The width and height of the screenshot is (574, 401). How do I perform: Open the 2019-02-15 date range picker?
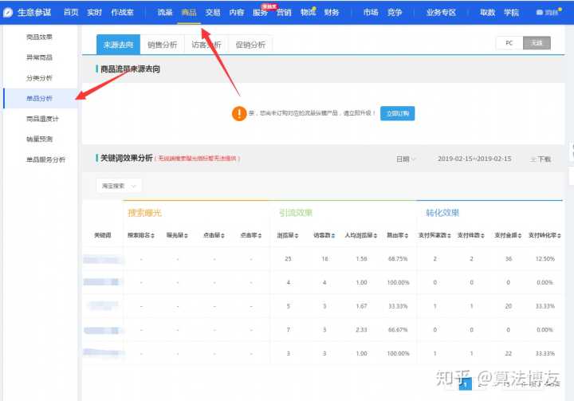click(474, 159)
